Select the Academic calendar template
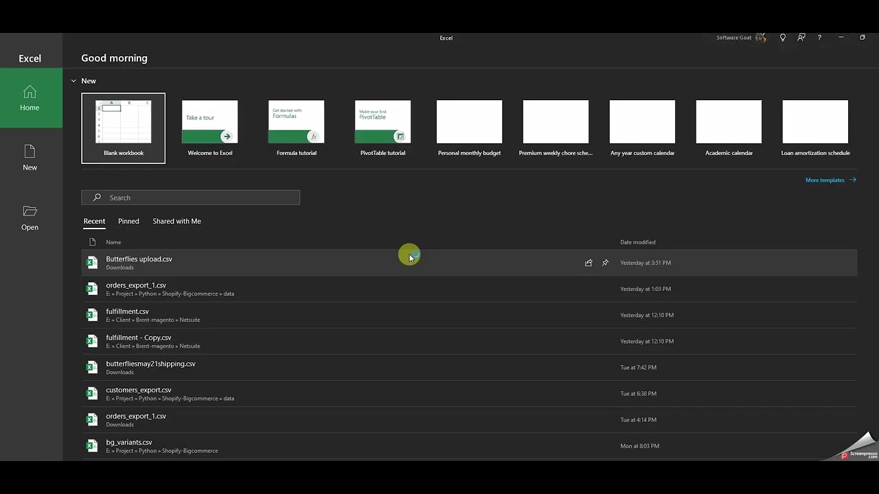This screenshot has height=494, width=879. [x=729, y=128]
